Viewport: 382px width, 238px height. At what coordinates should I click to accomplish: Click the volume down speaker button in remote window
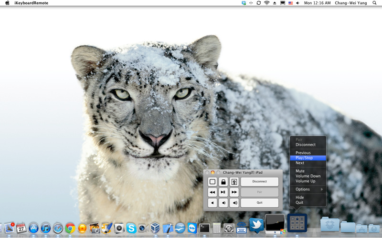pos(223,203)
